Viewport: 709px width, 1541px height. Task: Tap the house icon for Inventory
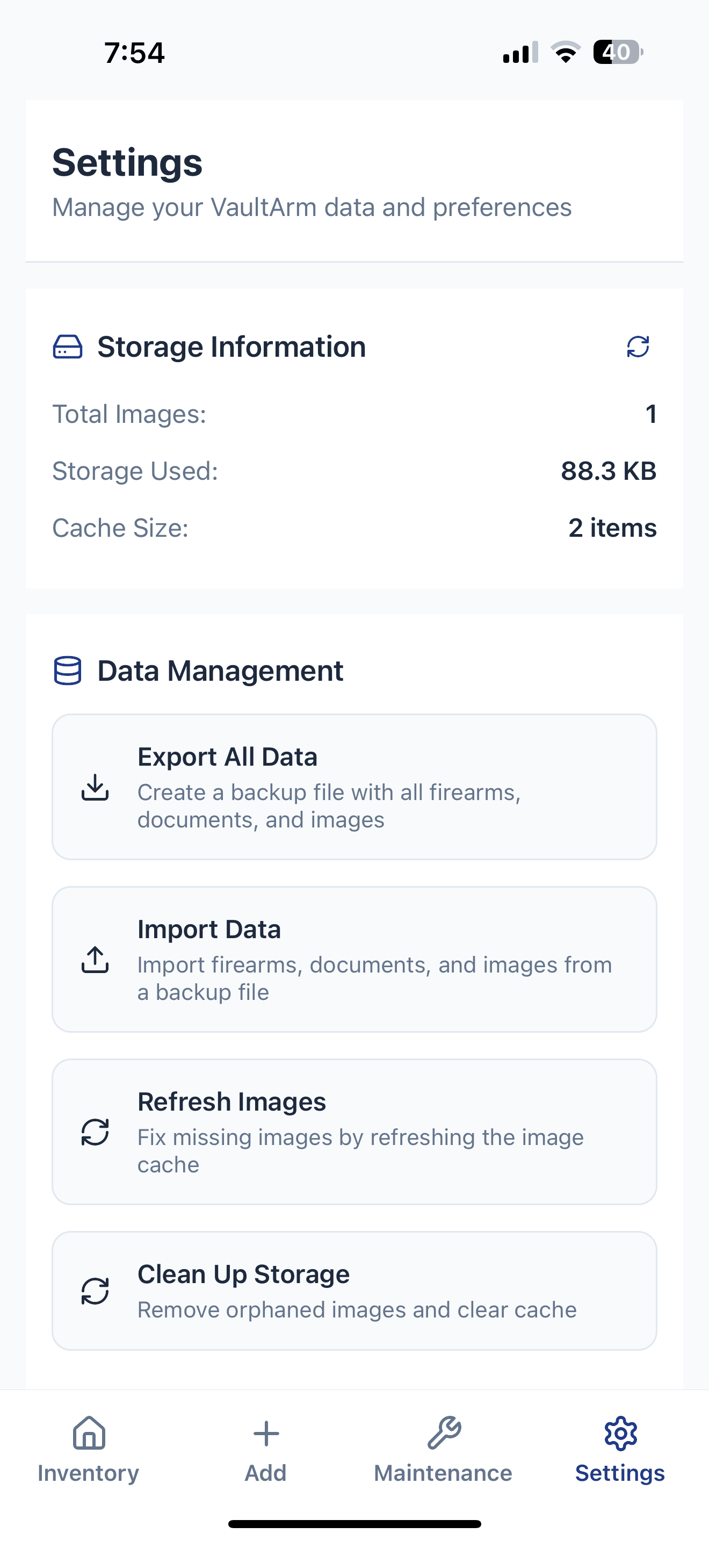[89, 1434]
